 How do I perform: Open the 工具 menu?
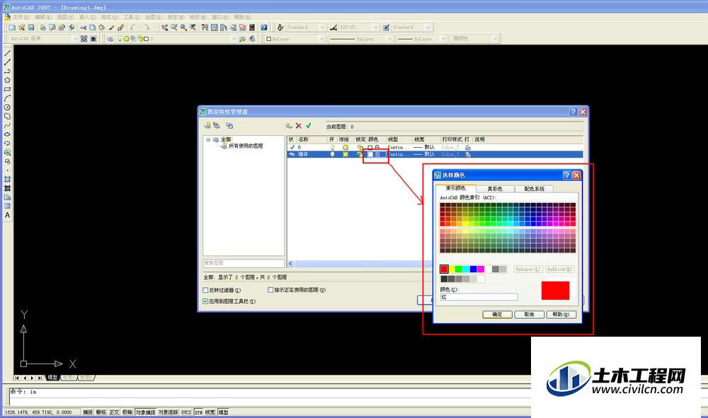click(132, 17)
